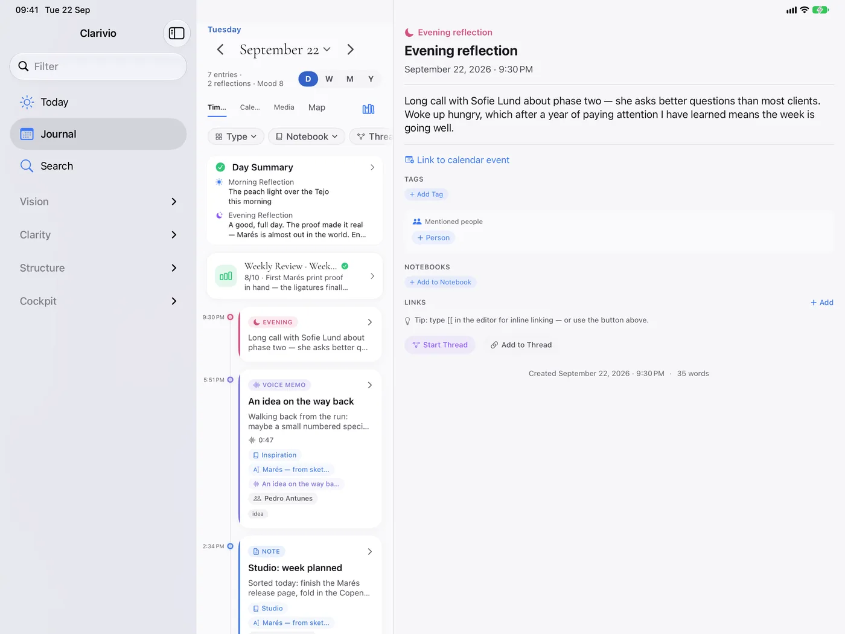Click the Today sun icon
The height and width of the screenshot is (634, 845).
(x=27, y=102)
